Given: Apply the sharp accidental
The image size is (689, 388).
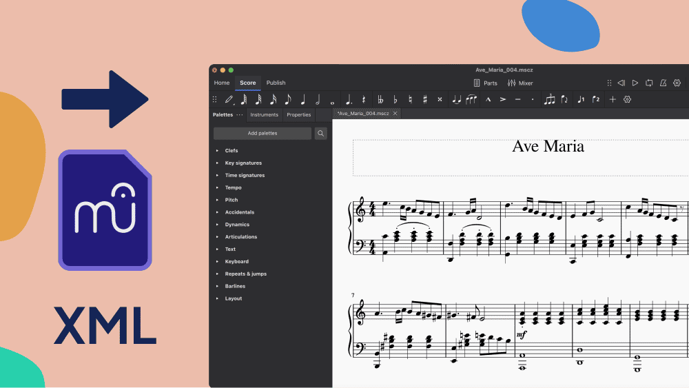Looking at the screenshot, I should coord(425,100).
